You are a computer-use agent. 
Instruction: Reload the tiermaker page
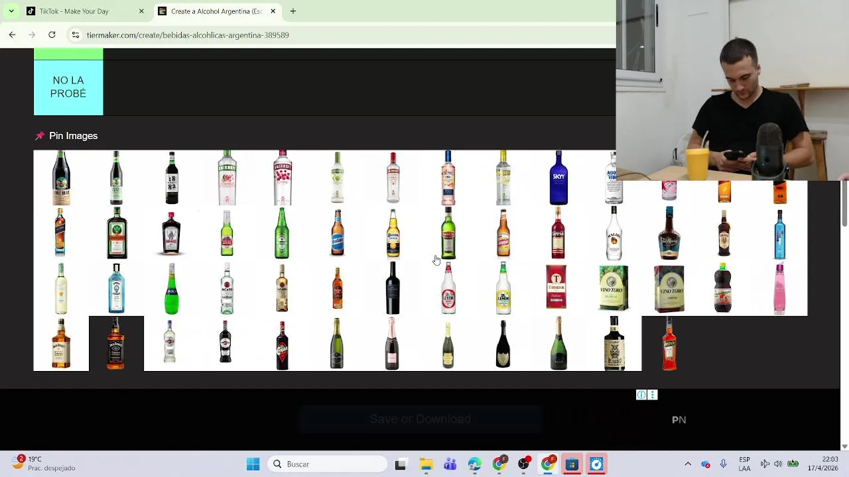(x=52, y=34)
